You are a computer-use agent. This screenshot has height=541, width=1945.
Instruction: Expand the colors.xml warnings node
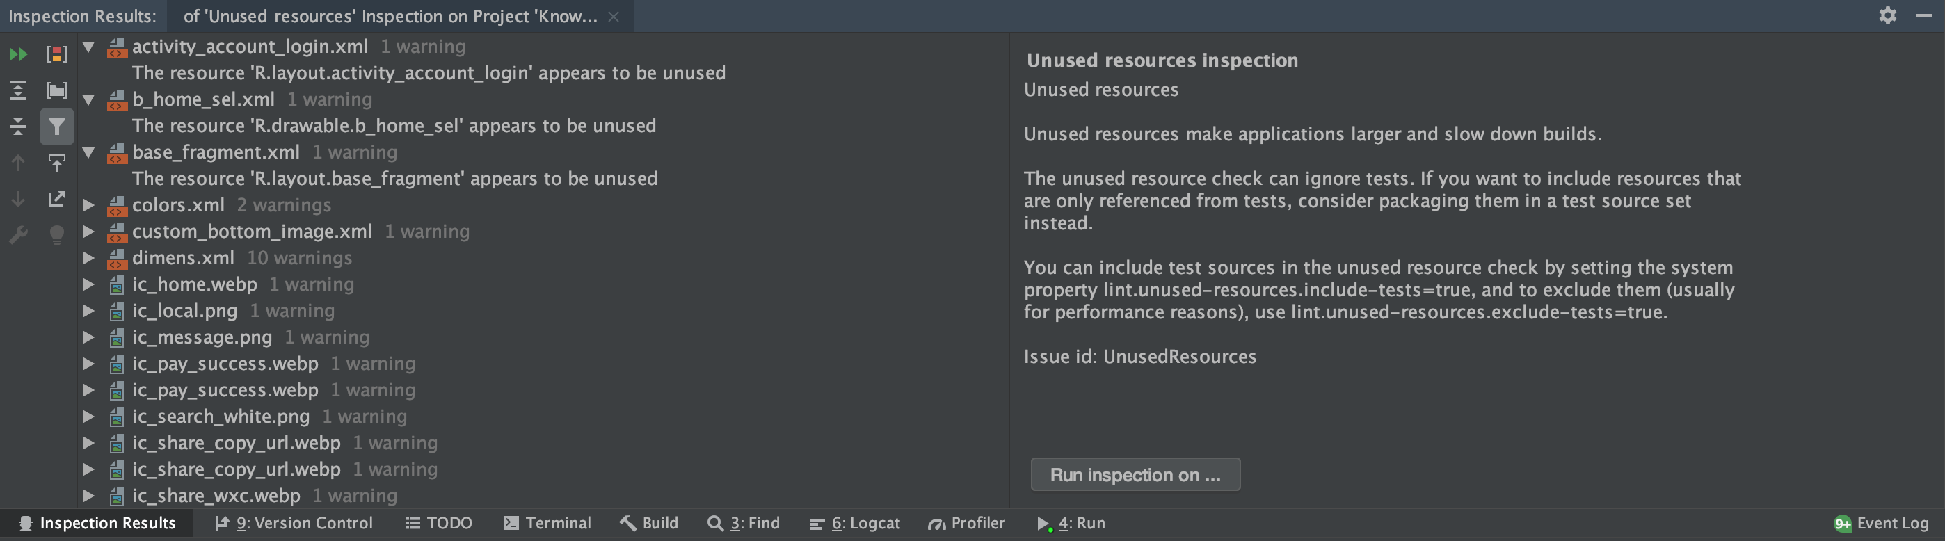[x=89, y=205]
